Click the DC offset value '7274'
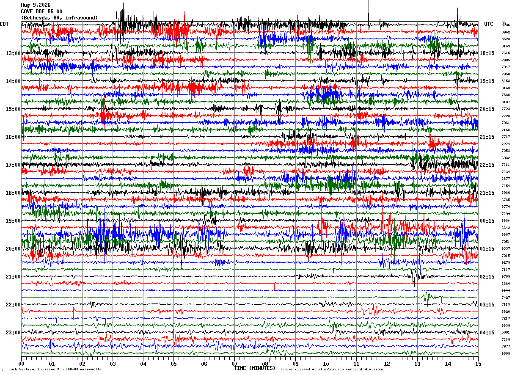The height and width of the screenshot is (375, 512). tap(506, 144)
